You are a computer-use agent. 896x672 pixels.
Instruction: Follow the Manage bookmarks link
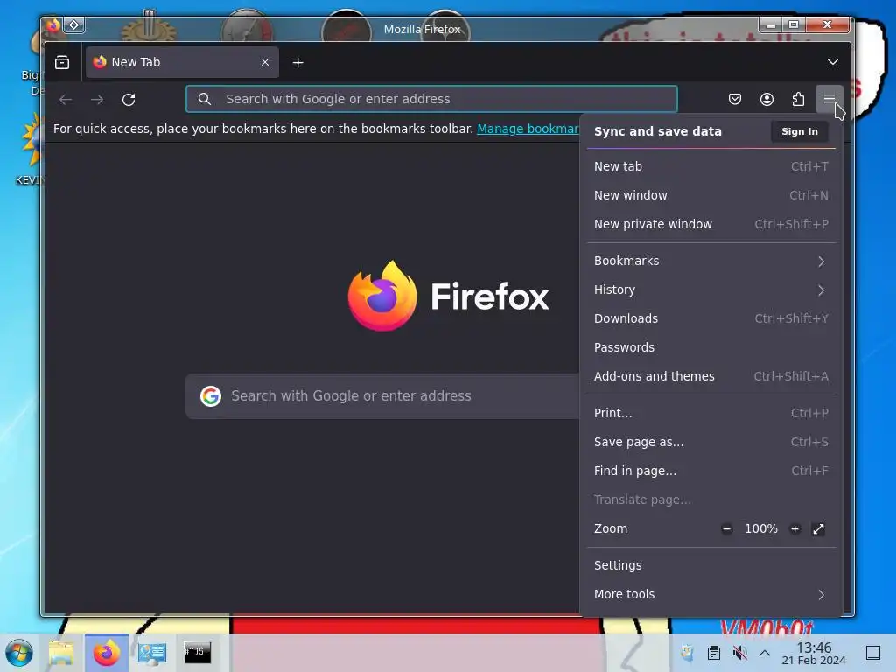click(528, 129)
